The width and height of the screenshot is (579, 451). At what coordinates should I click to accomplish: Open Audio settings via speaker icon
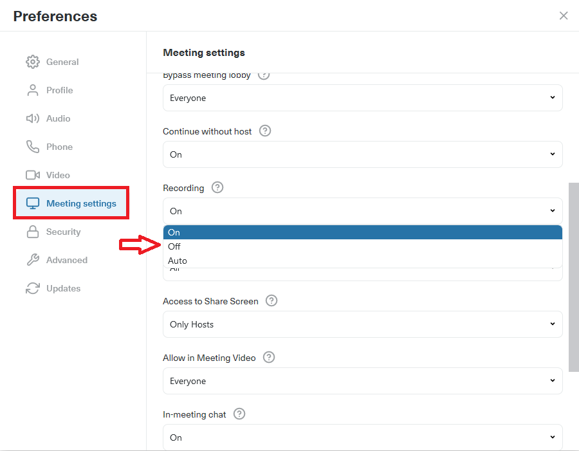click(32, 118)
